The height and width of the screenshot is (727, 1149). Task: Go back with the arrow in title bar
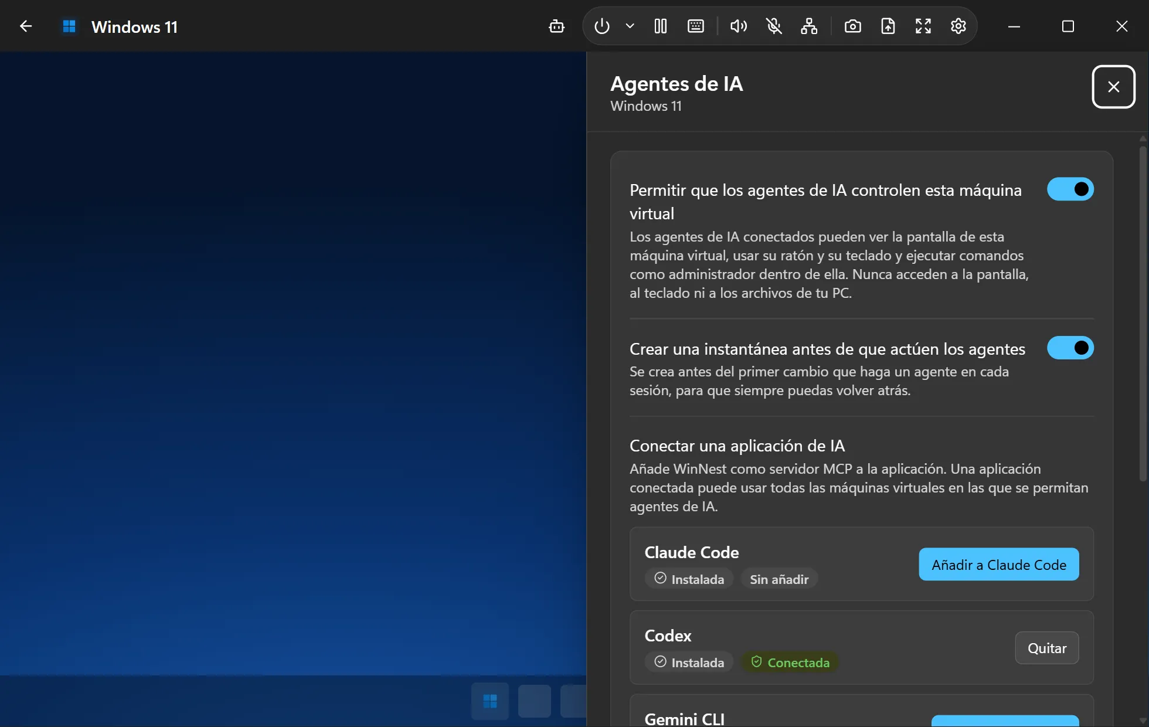tap(25, 26)
